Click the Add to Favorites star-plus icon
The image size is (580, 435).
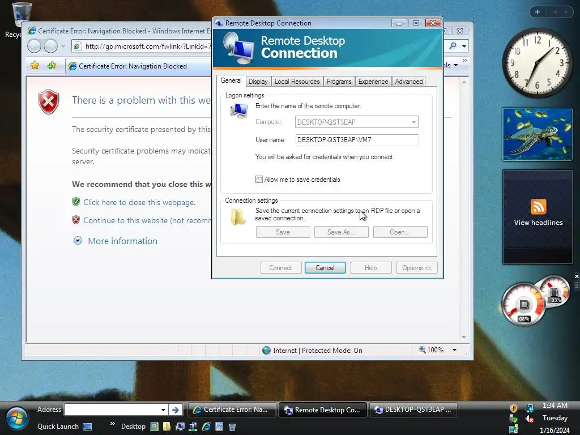tap(52, 66)
